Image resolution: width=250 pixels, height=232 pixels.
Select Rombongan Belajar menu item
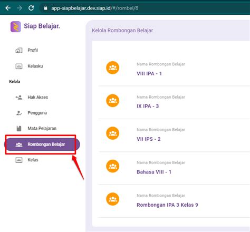tap(42, 144)
